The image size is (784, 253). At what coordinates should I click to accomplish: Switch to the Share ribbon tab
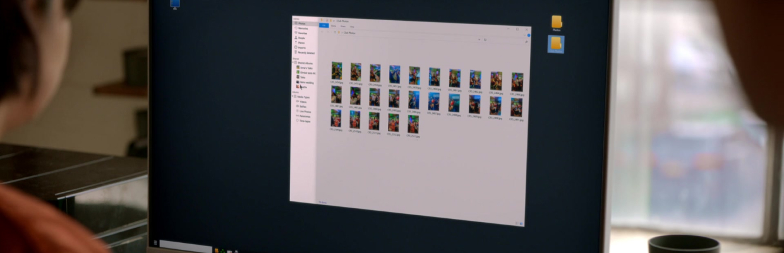(343, 26)
